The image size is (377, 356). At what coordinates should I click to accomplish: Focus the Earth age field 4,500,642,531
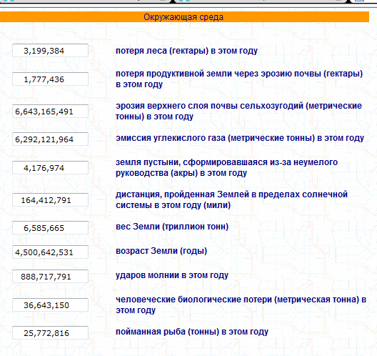point(50,252)
